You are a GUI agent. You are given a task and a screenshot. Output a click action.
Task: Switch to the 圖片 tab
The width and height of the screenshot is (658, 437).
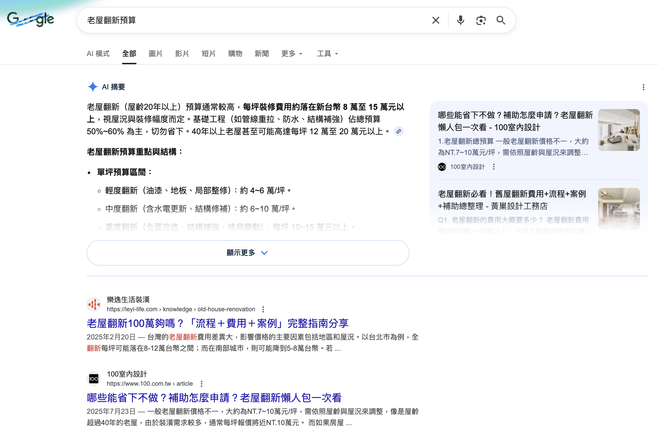[x=155, y=54]
